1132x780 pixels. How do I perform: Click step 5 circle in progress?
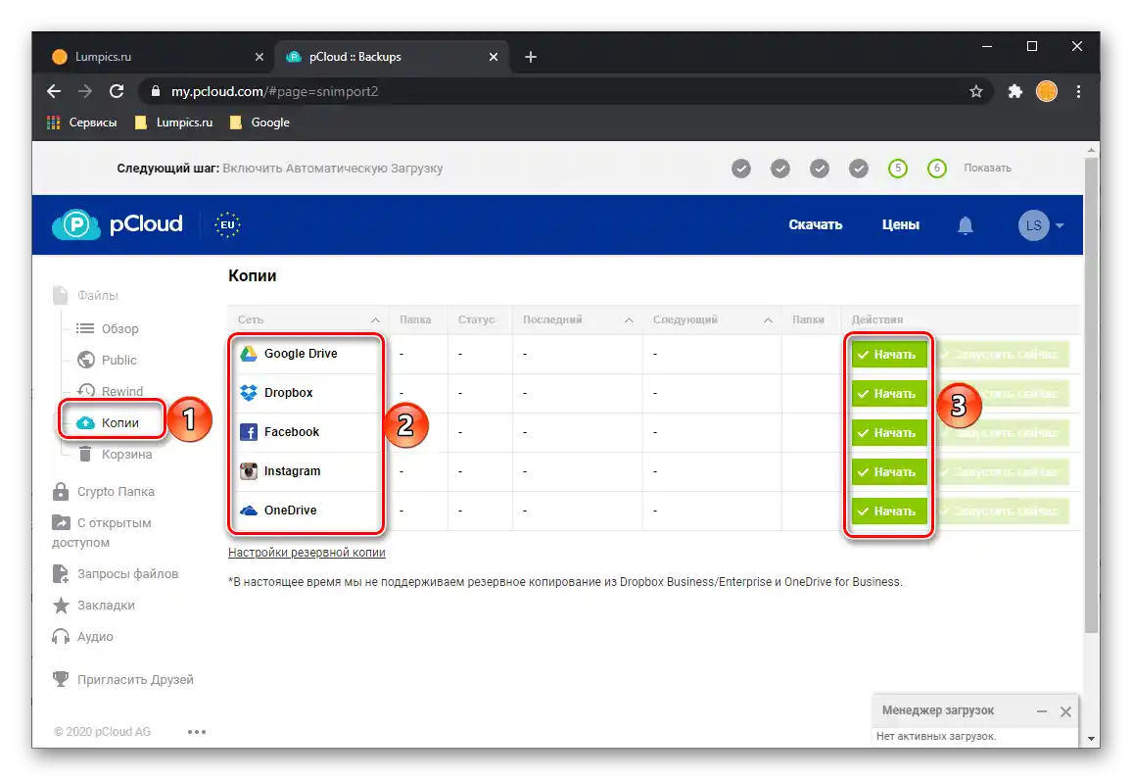coord(897,169)
